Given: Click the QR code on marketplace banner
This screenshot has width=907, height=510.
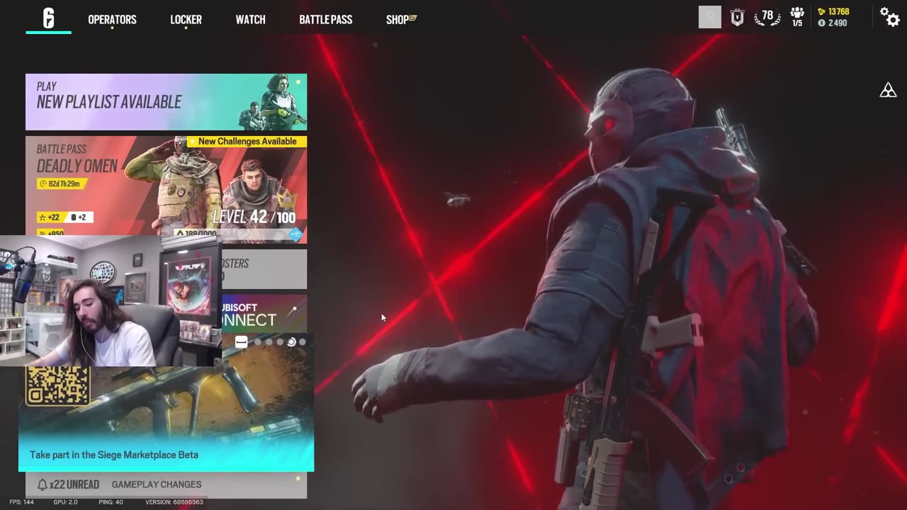Looking at the screenshot, I should click(x=58, y=386).
